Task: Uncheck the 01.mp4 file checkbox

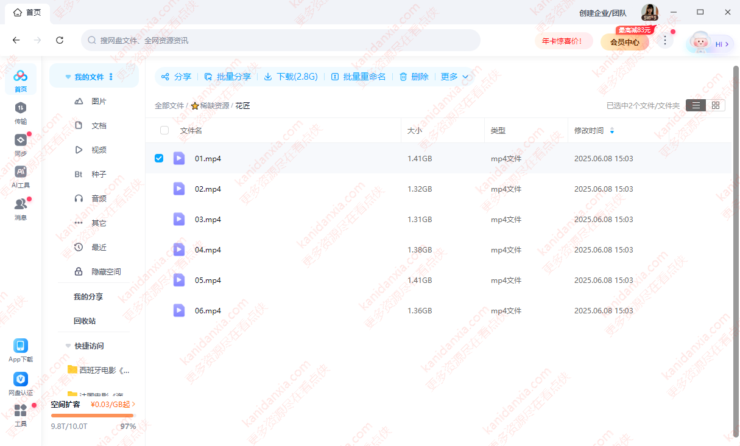Action: pos(159,158)
